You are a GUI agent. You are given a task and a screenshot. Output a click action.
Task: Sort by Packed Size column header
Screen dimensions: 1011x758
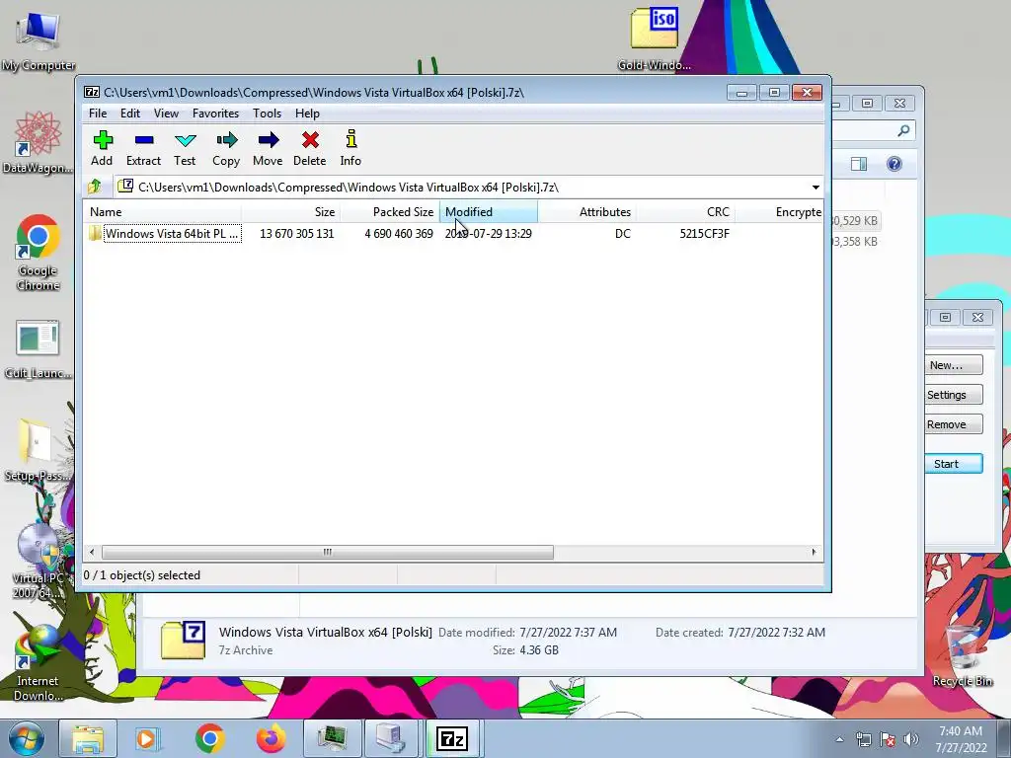coord(389,212)
